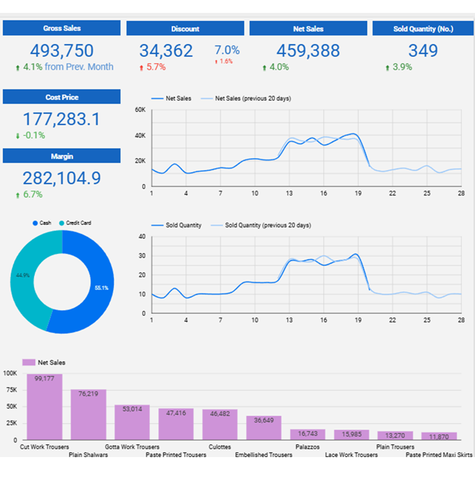Select the Plain Shalwars bar showing 76,219
The height and width of the screenshot is (478, 475).
(x=88, y=414)
